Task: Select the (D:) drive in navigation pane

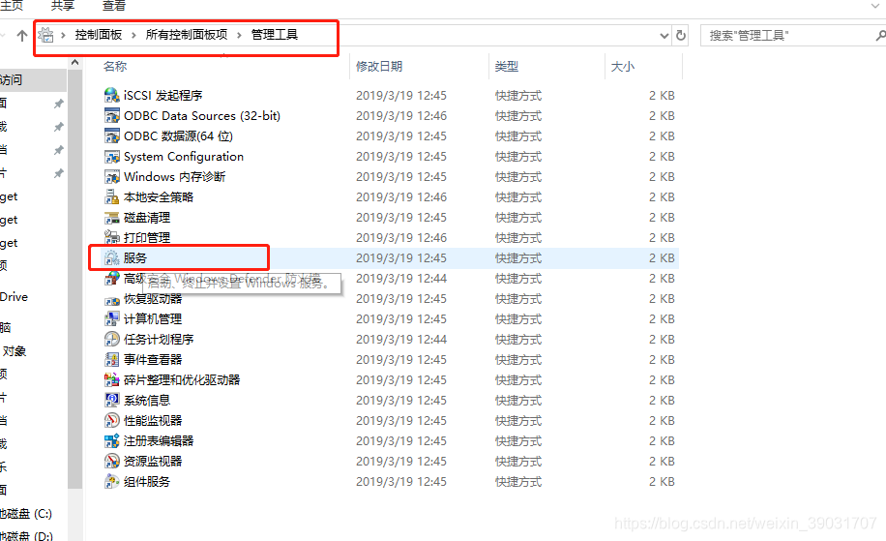Action: click(x=26, y=535)
